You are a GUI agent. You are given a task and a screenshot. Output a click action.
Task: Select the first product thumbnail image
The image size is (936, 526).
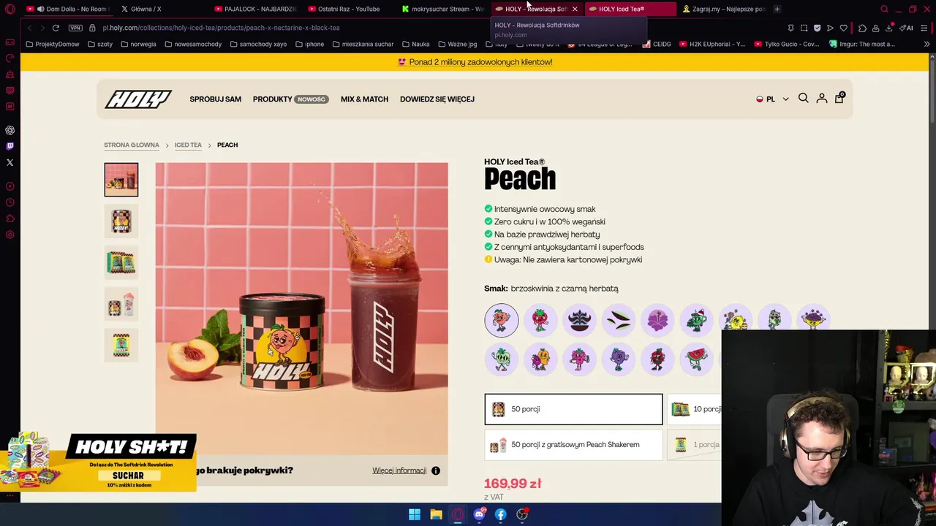121,180
